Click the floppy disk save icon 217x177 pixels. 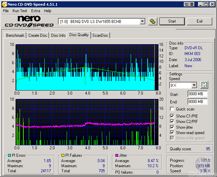192,4
